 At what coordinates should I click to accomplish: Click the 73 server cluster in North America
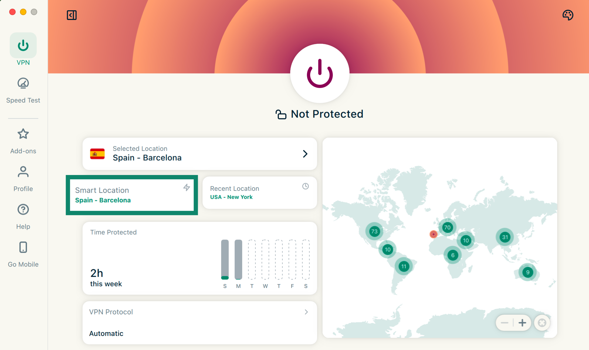click(374, 231)
